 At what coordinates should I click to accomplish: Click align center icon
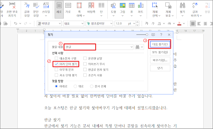point(205,24)
